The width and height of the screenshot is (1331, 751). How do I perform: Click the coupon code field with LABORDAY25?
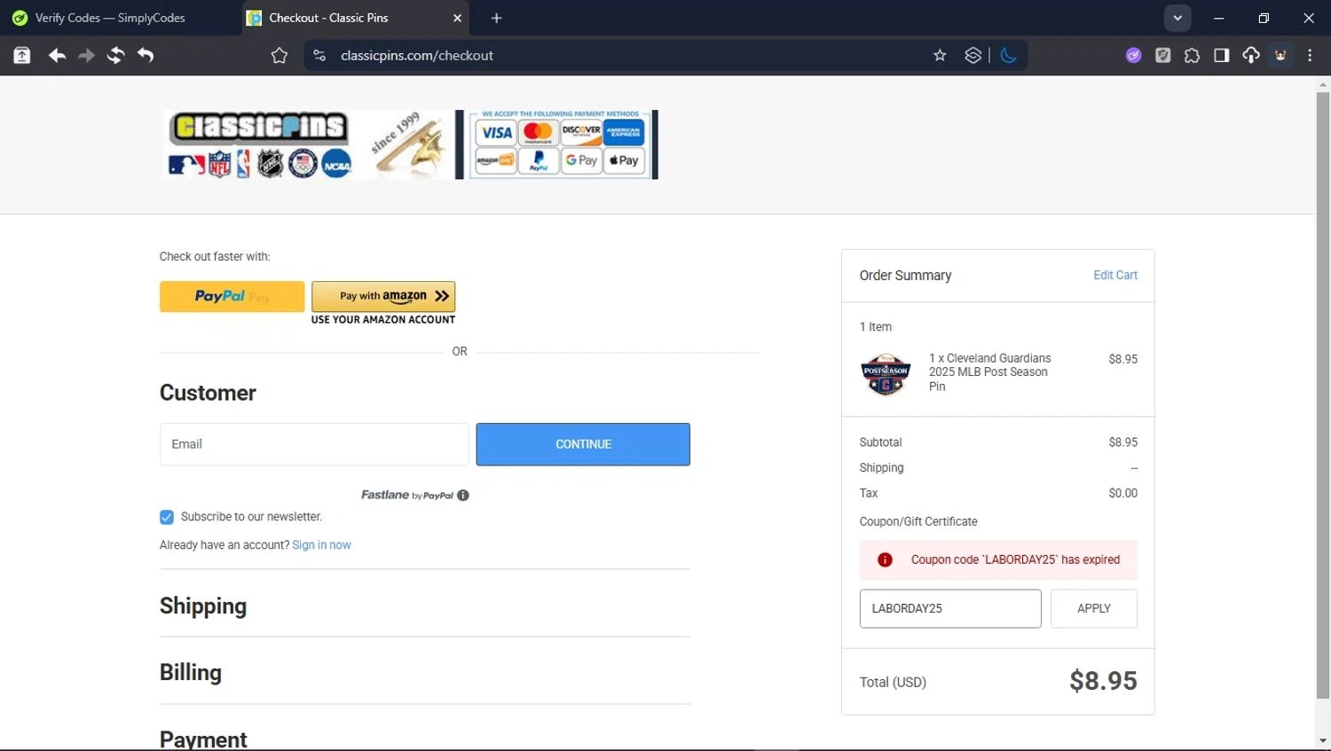[950, 608]
